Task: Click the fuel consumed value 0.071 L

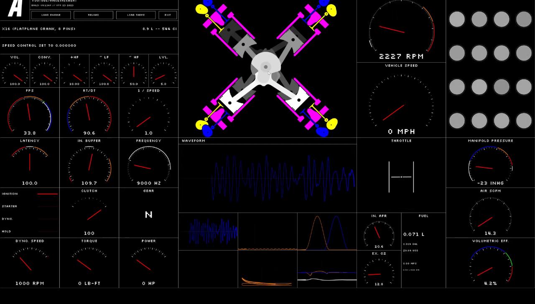Action: tap(414, 234)
